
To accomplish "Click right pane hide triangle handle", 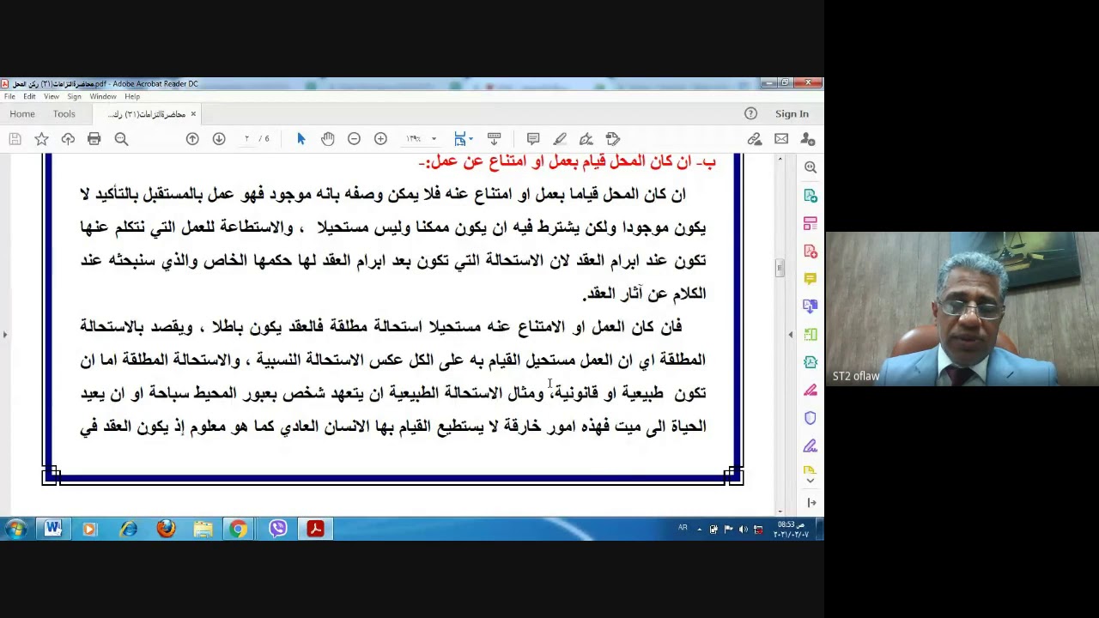I will (791, 335).
